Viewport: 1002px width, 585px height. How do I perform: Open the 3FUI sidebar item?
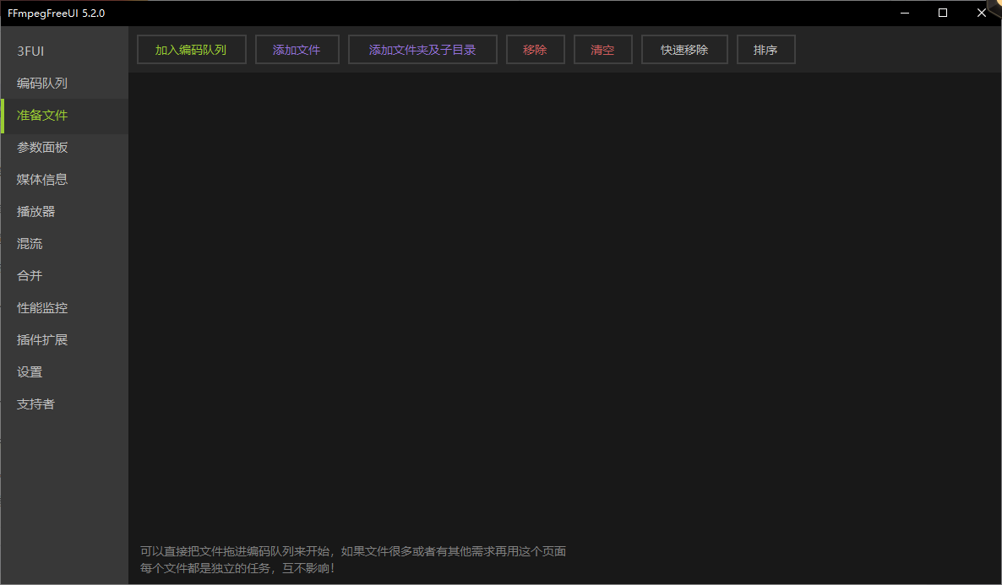click(31, 51)
